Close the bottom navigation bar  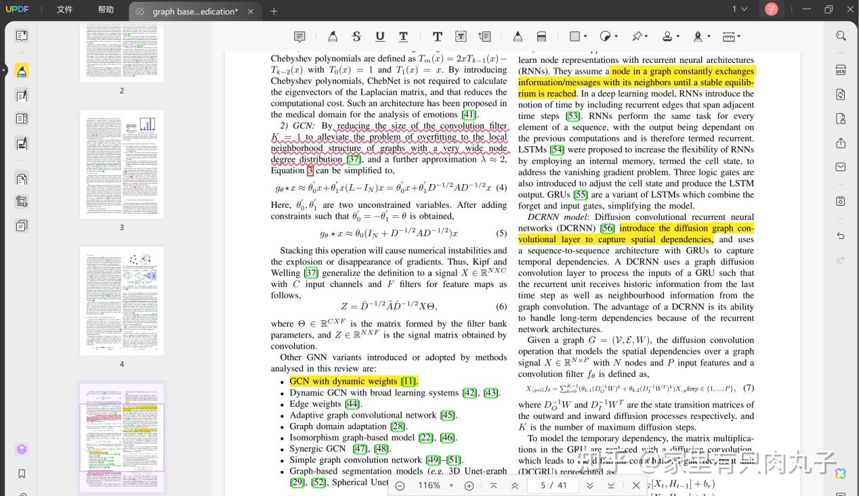click(635, 485)
